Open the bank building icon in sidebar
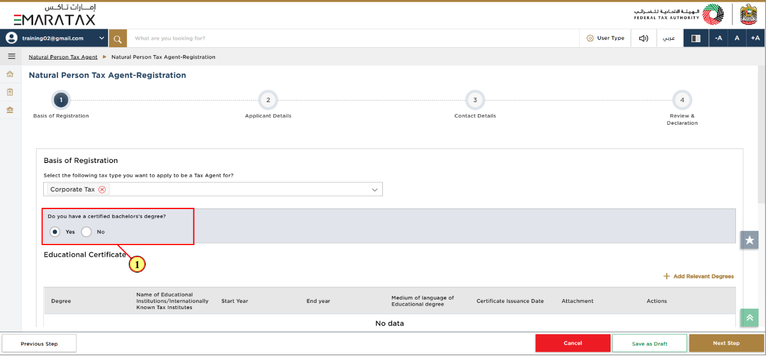768x358 pixels. point(10,110)
